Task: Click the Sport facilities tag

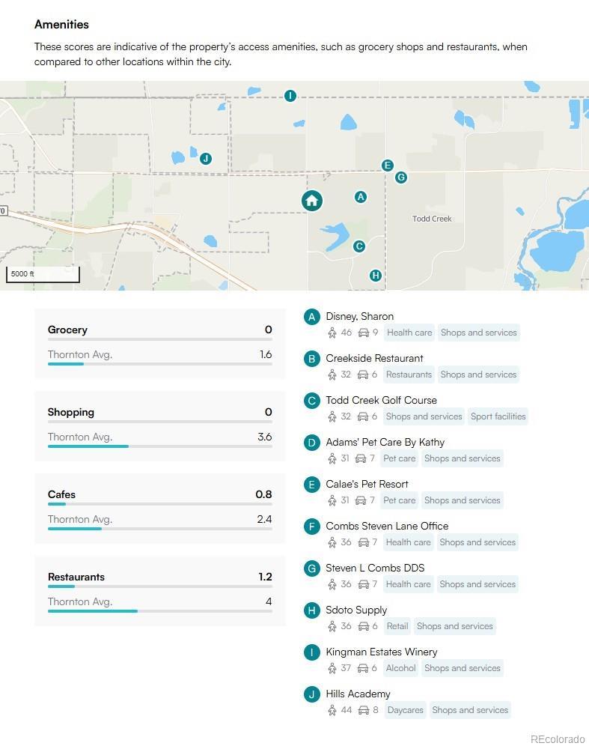Action: [x=498, y=416]
